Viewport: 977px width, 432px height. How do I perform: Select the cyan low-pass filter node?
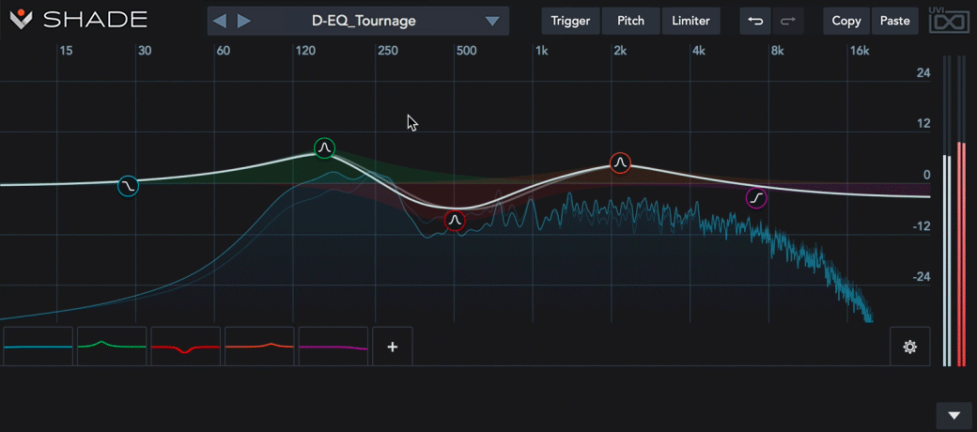(x=128, y=186)
